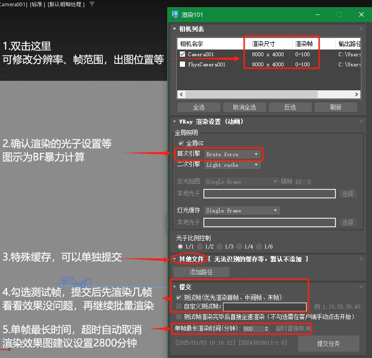Minimize the 渲染101 window

click(318, 14)
